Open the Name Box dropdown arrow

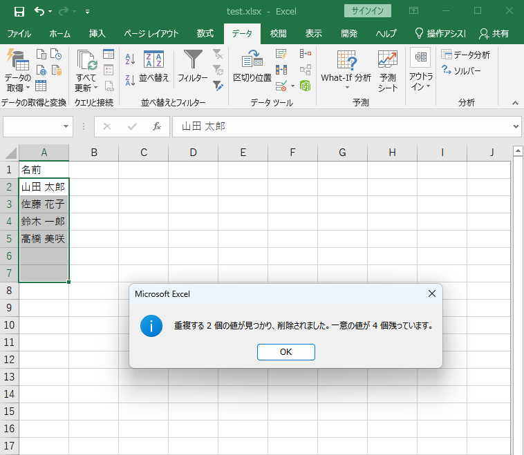[66, 126]
